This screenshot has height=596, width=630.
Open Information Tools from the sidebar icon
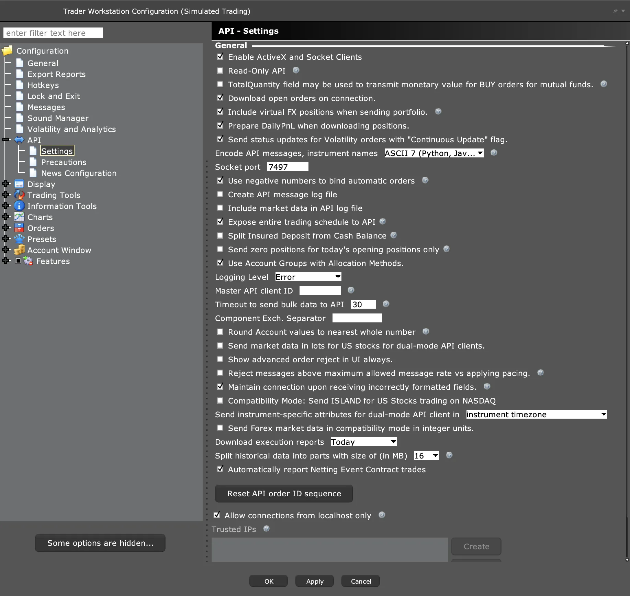[x=19, y=206]
